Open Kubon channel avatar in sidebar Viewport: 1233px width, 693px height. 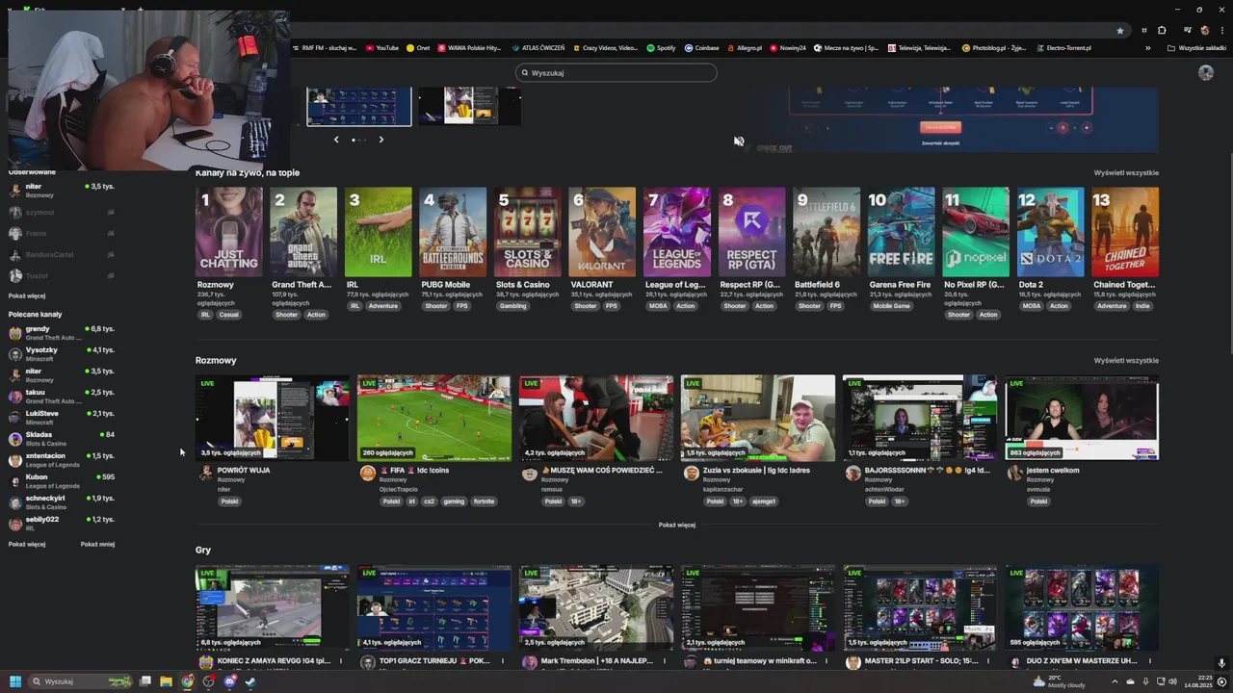click(x=15, y=481)
